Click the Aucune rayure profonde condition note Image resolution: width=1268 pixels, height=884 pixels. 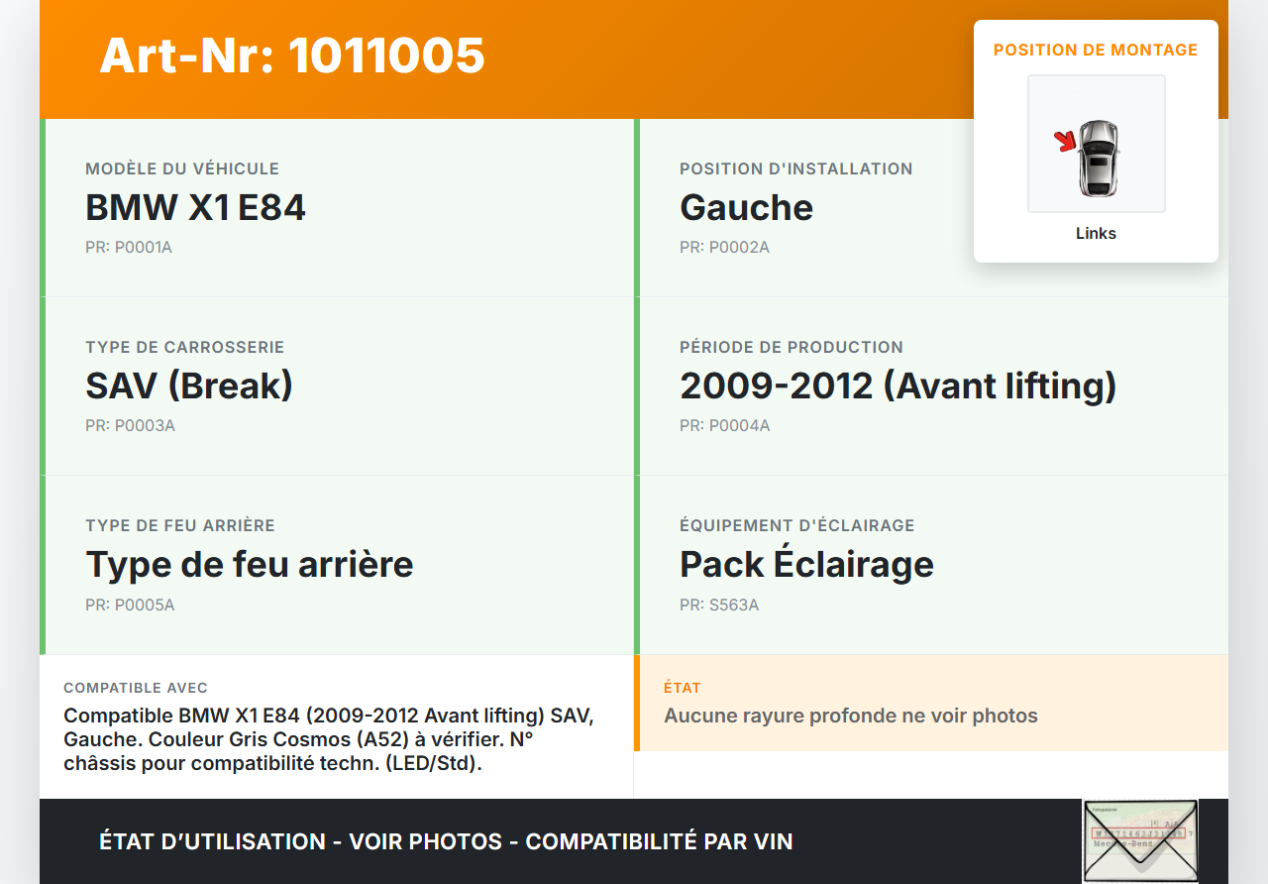[850, 716]
